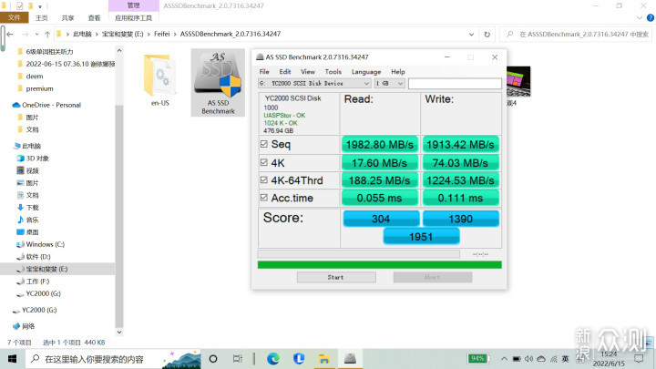Go back with the Explorer back arrow
Screen dimensions: 656x369
pos(10,35)
